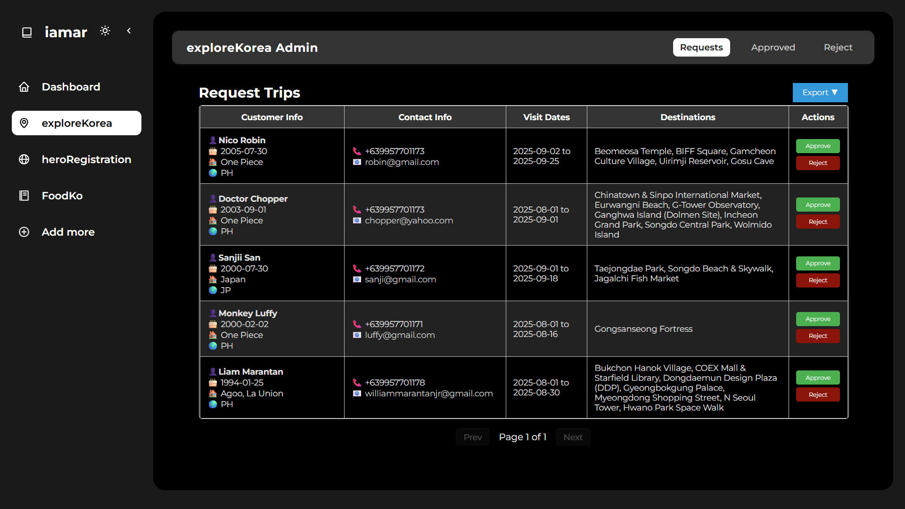Screen dimensions: 905x509
Task: Click the email icon beside luffy@gmail.com
Action: point(357,335)
